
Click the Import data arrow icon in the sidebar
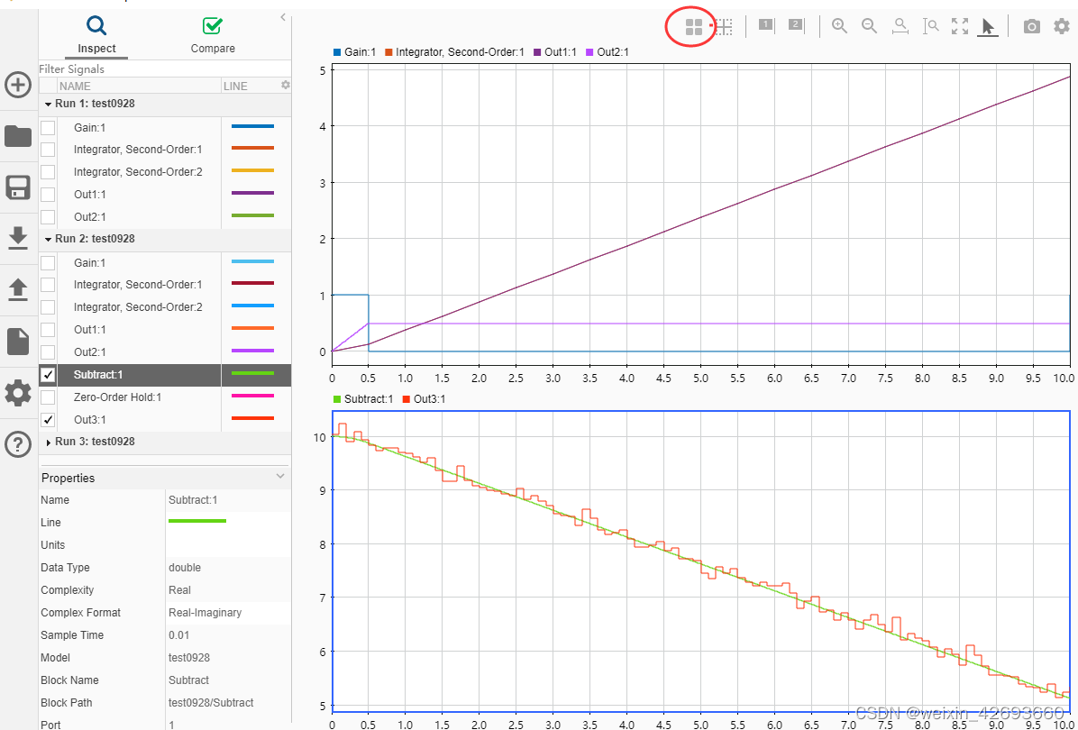point(17,238)
